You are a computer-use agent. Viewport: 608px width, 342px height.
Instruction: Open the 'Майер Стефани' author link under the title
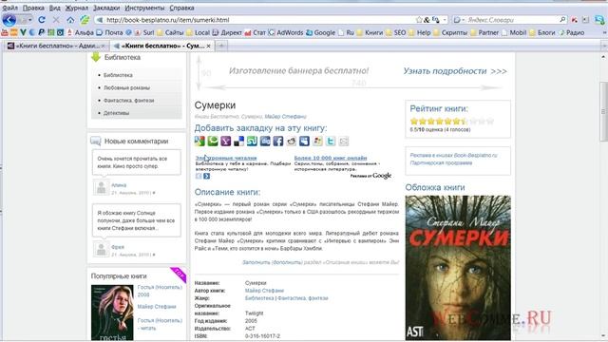pyautogui.click(x=285, y=116)
